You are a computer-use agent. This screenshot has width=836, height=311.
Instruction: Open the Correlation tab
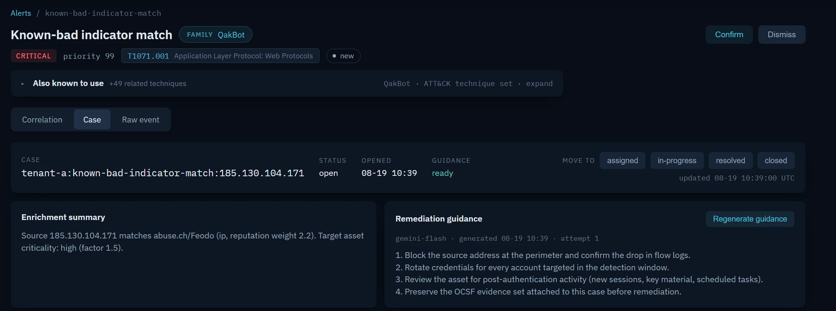pyautogui.click(x=42, y=120)
